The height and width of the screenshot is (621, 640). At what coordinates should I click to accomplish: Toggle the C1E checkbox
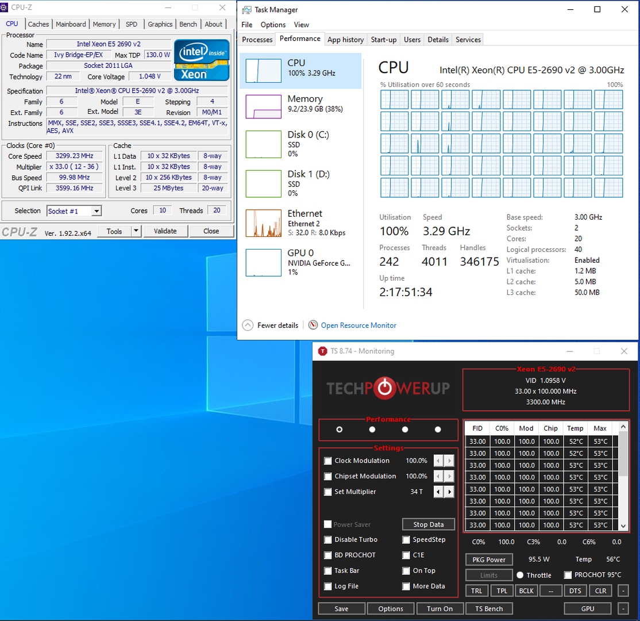406,555
